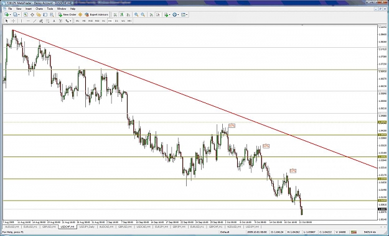Switch to D1 timeframe
The image size is (389, 236).
(116, 20)
